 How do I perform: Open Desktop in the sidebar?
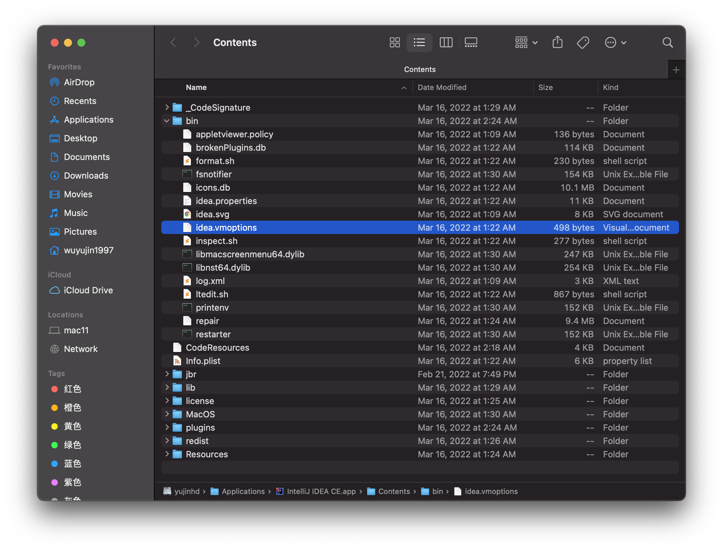pyautogui.click(x=81, y=138)
